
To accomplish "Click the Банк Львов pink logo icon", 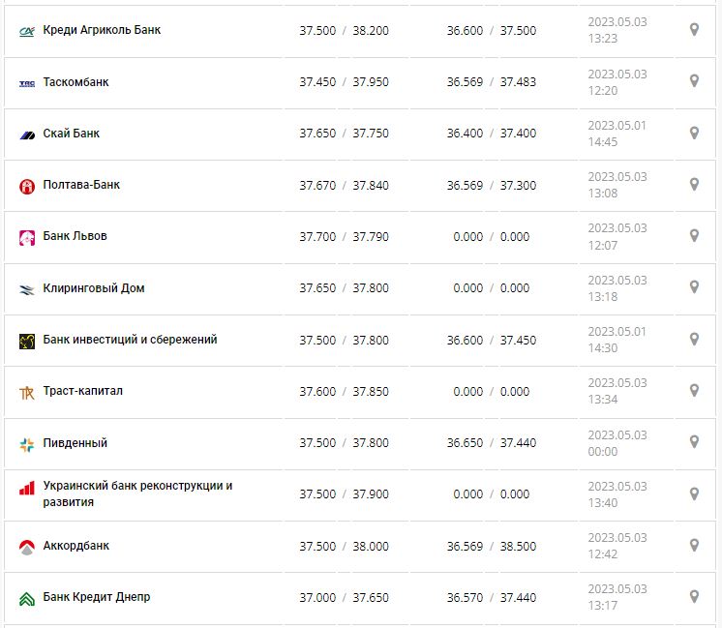I will pyautogui.click(x=27, y=237).
